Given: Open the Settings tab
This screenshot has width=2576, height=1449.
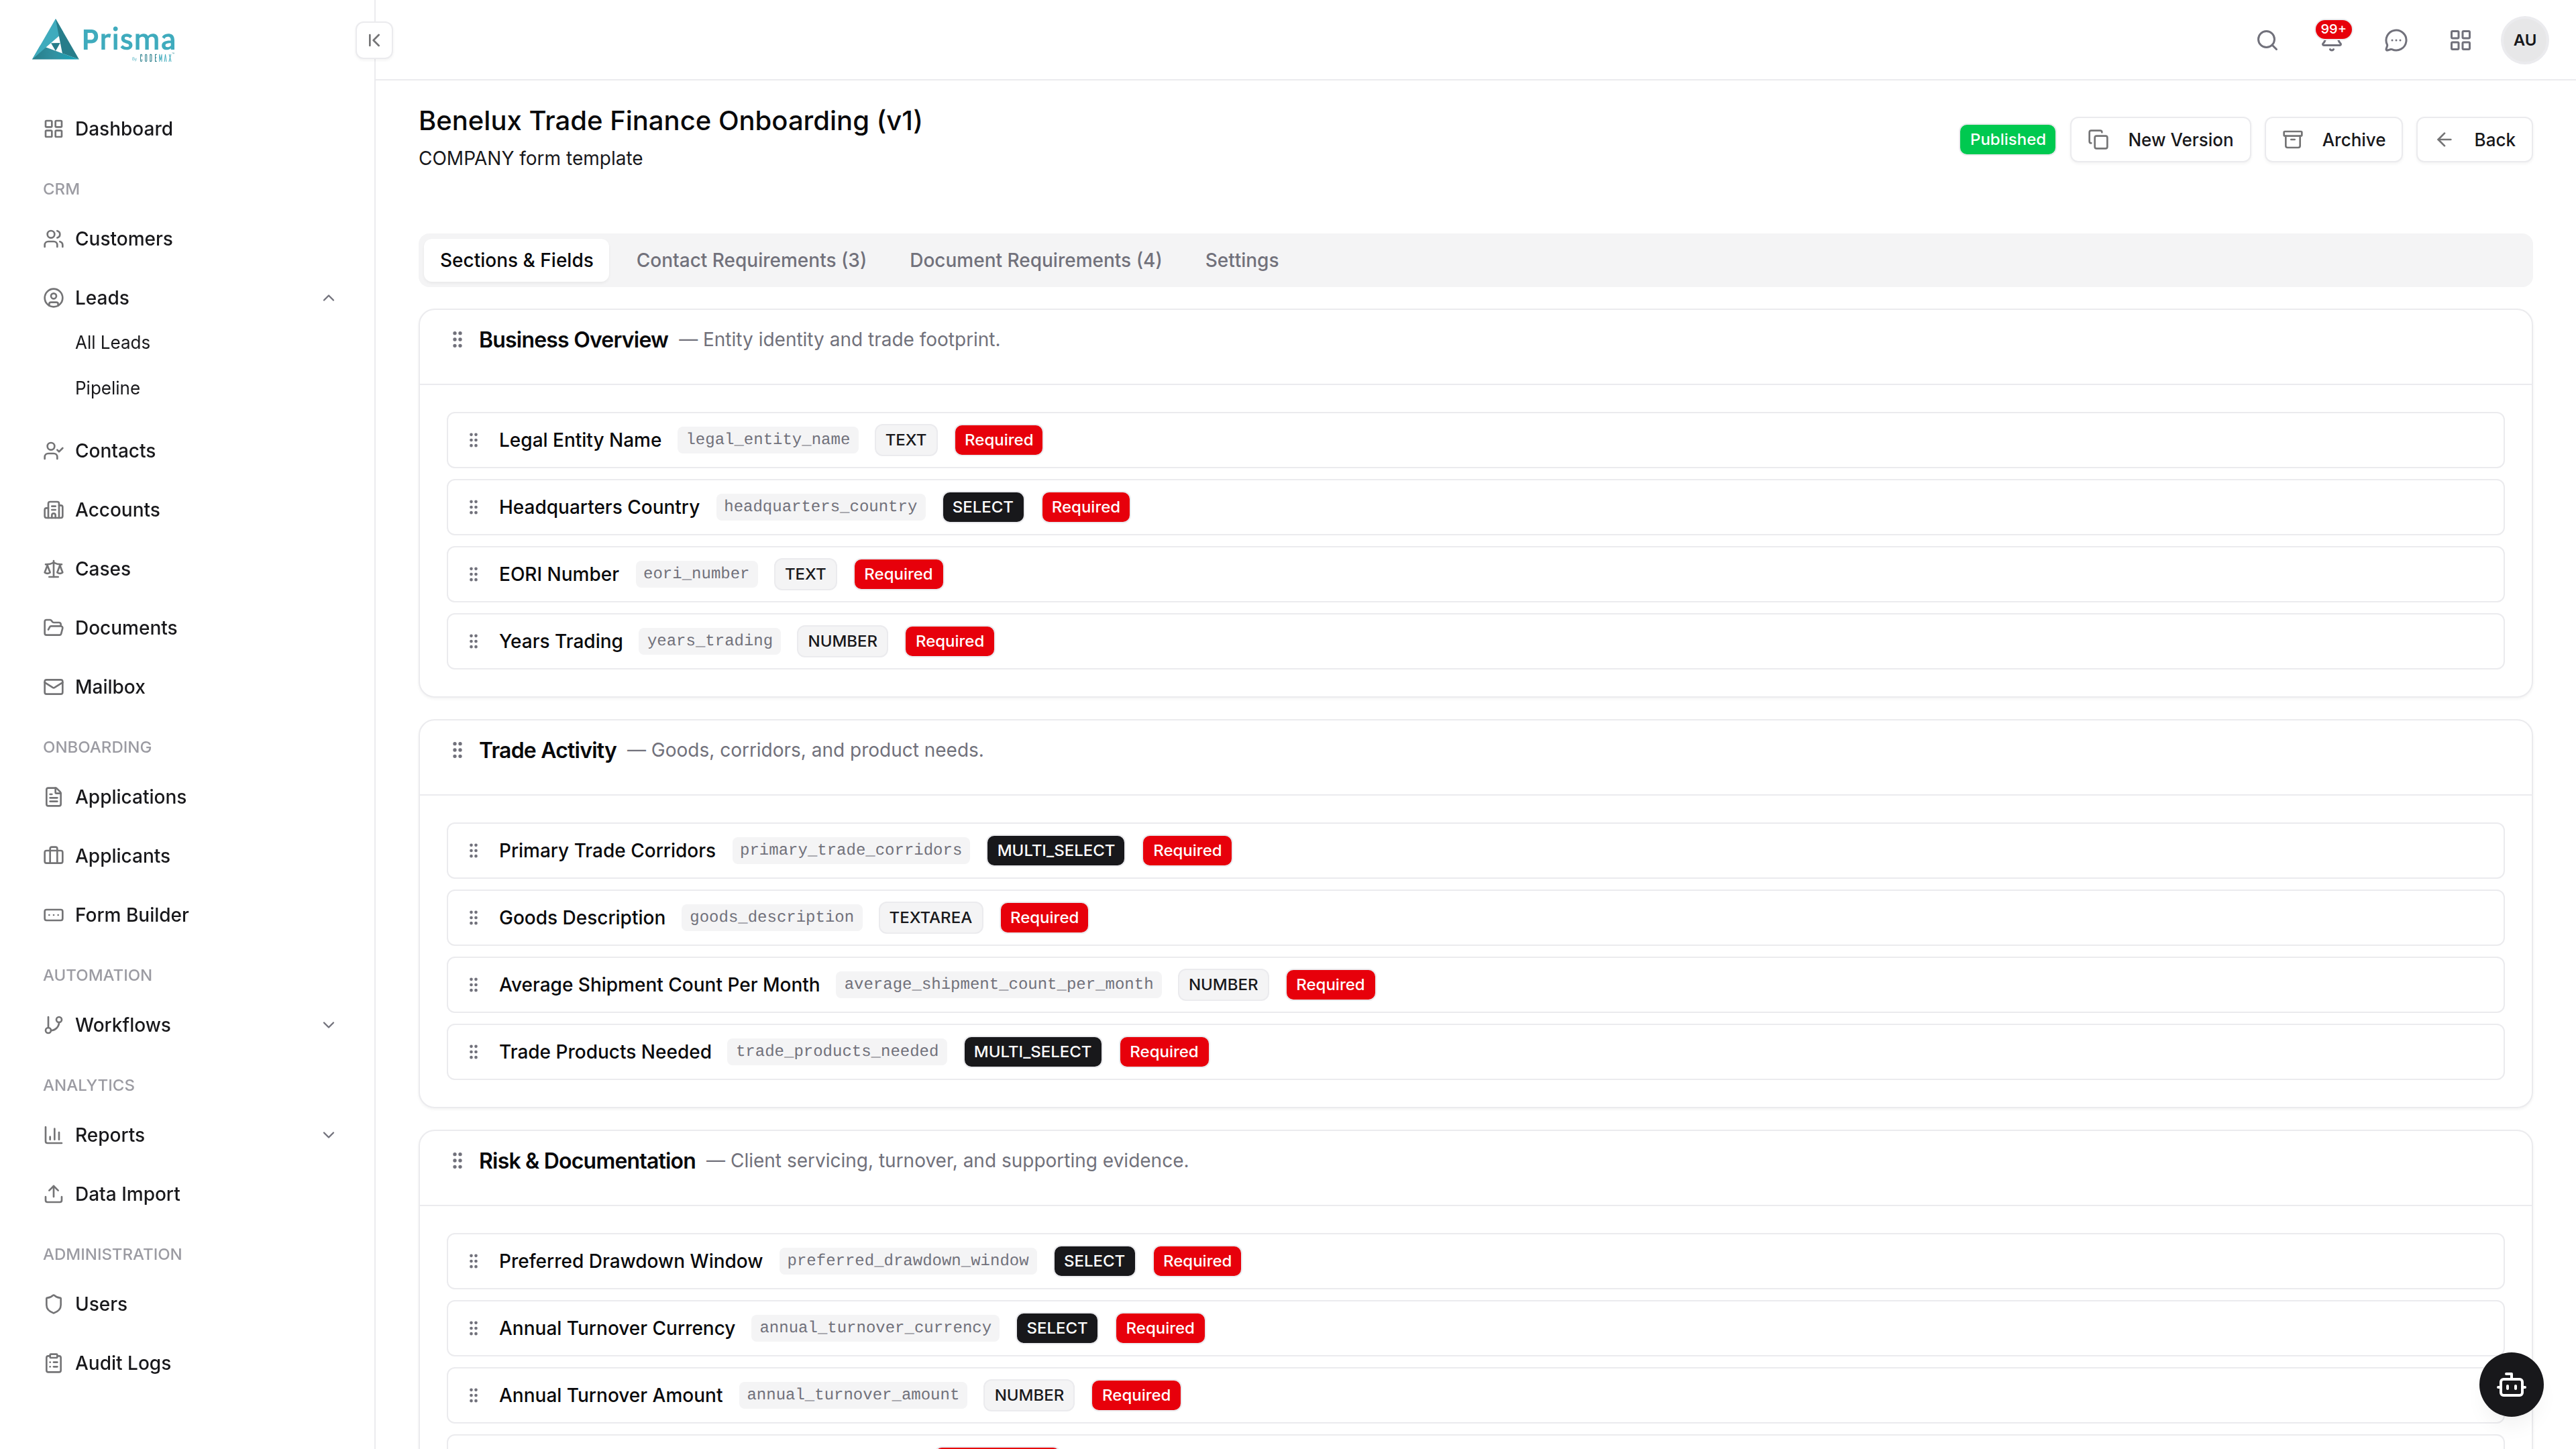Looking at the screenshot, I should (x=1241, y=260).
